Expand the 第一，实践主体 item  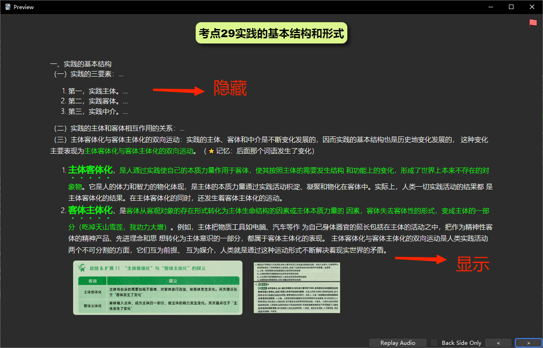pyautogui.click(x=125, y=91)
